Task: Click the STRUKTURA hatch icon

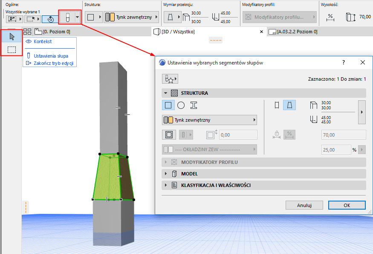Action: click(x=174, y=93)
